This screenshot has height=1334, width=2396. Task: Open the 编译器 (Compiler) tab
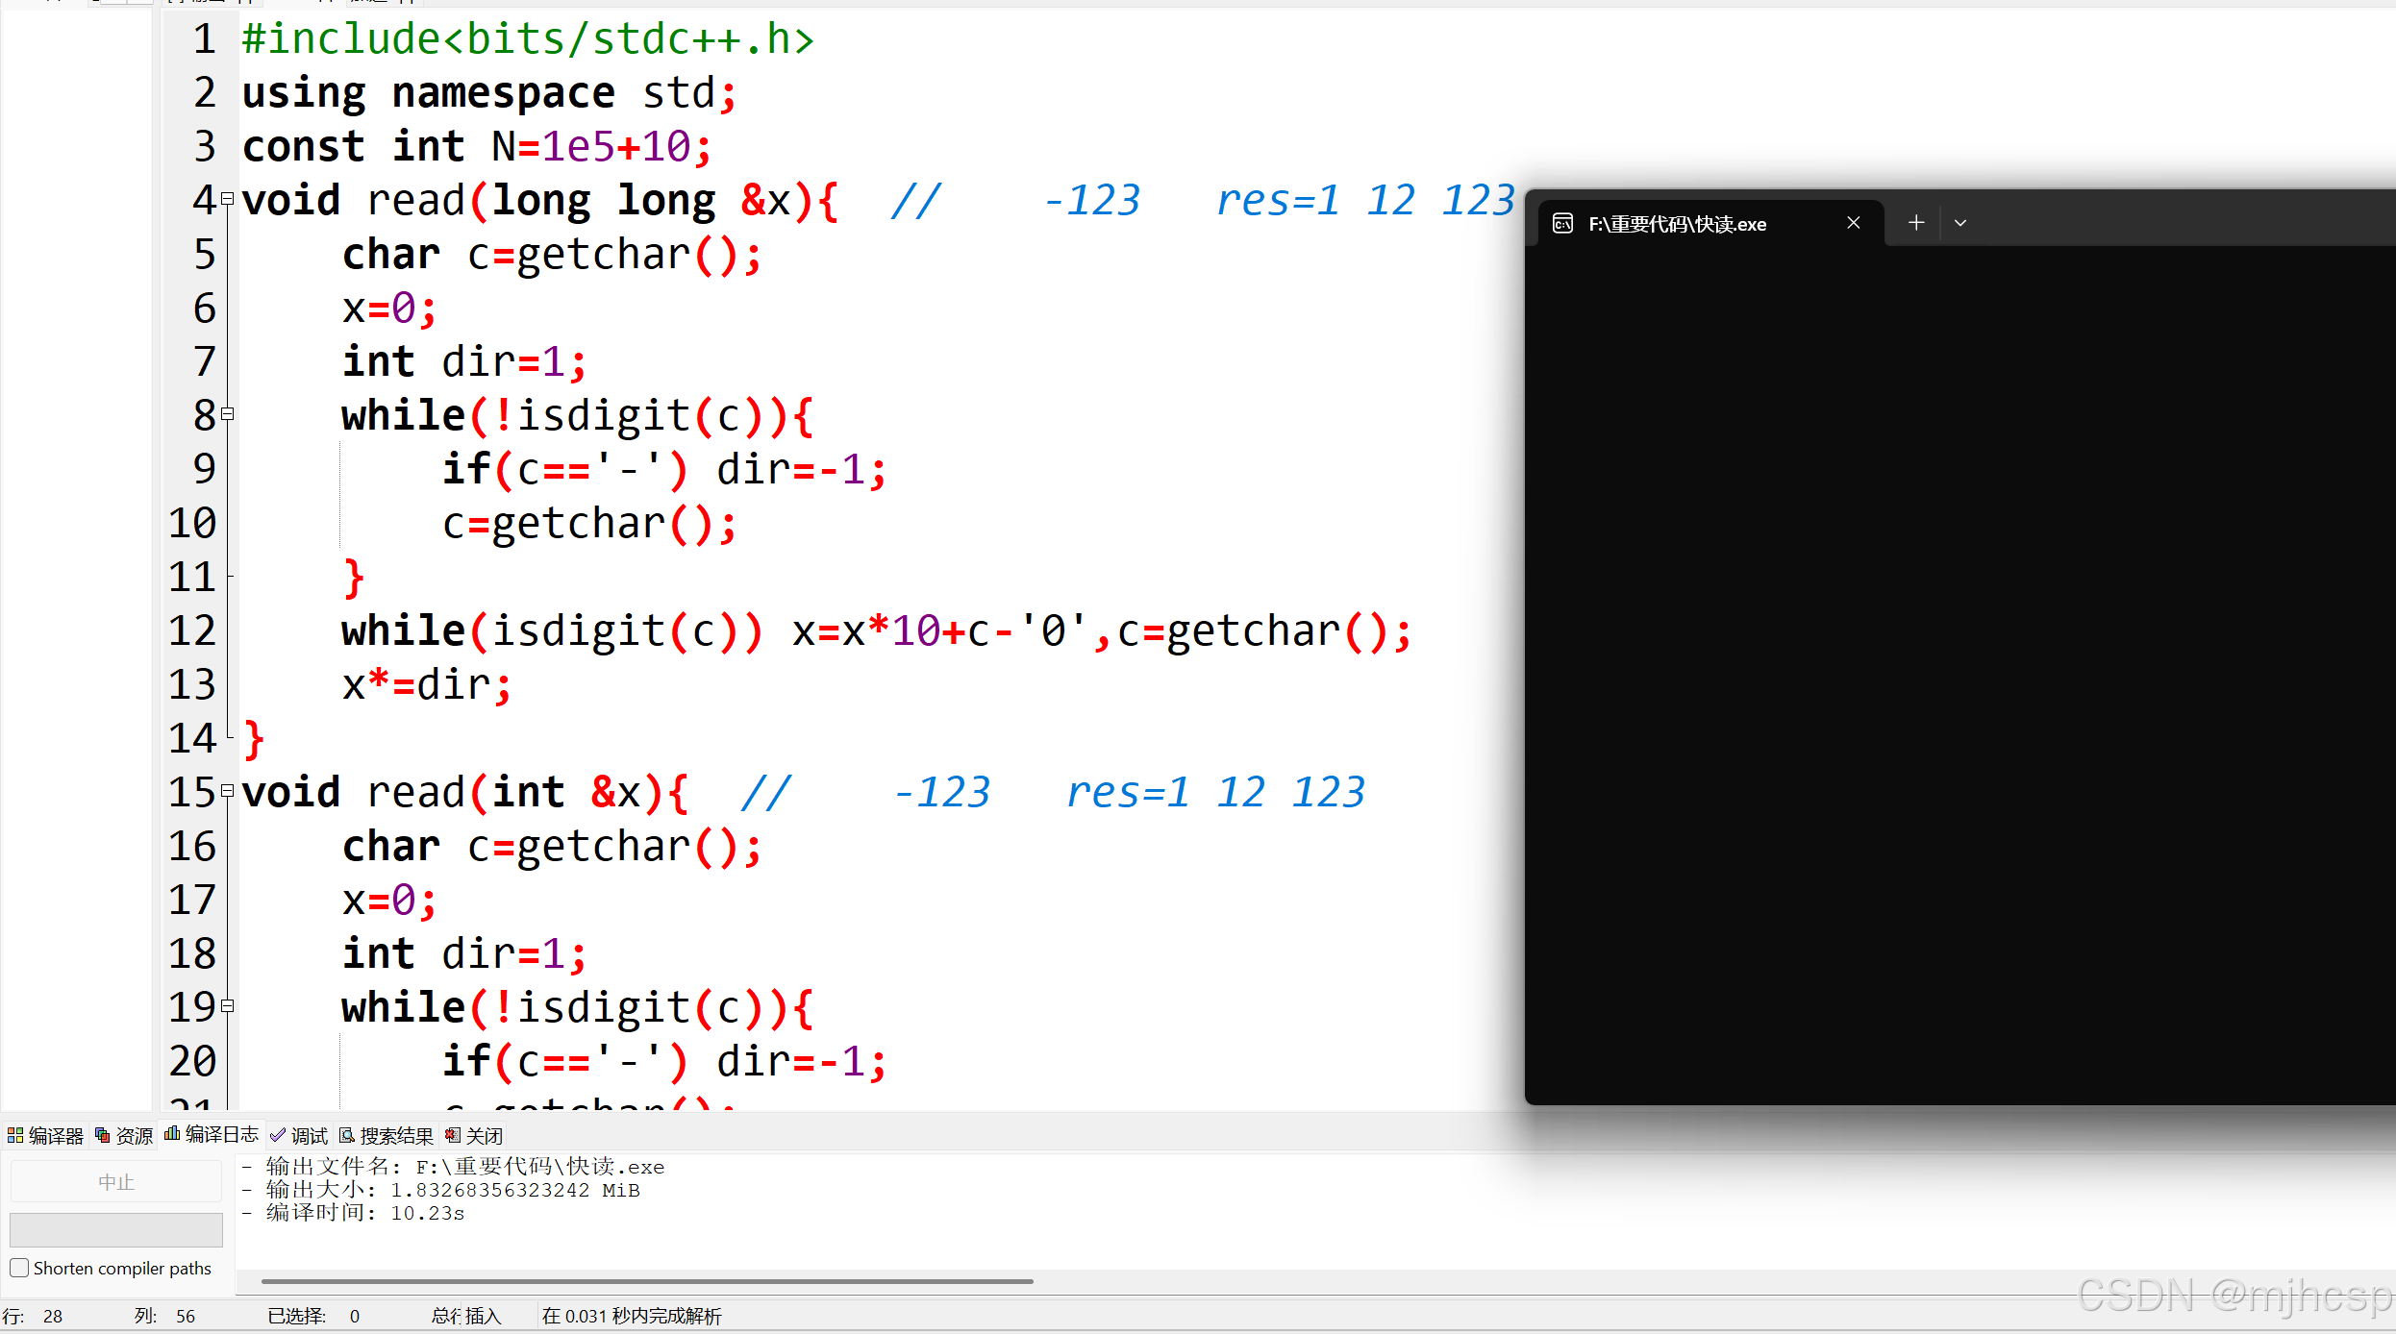click(45, 1136)
